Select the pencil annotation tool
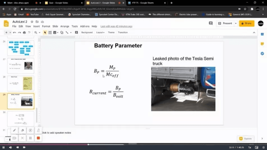Screen dimensions: 267x150 pos(15,130)
